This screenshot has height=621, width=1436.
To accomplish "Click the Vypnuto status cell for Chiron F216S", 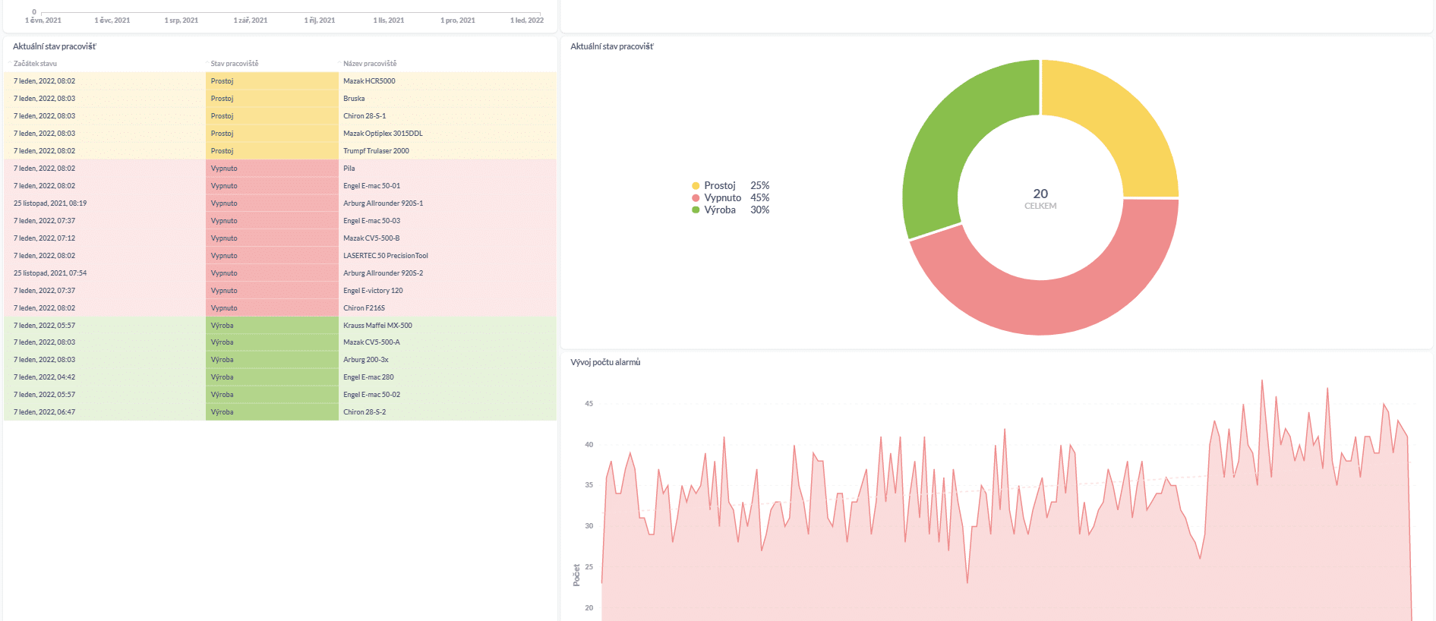I will coord(272,308).
